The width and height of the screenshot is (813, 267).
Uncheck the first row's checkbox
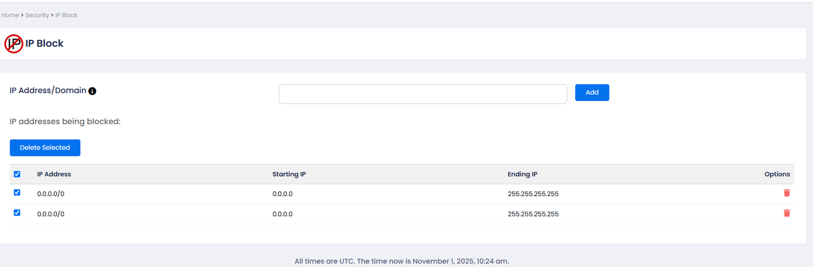17,192
